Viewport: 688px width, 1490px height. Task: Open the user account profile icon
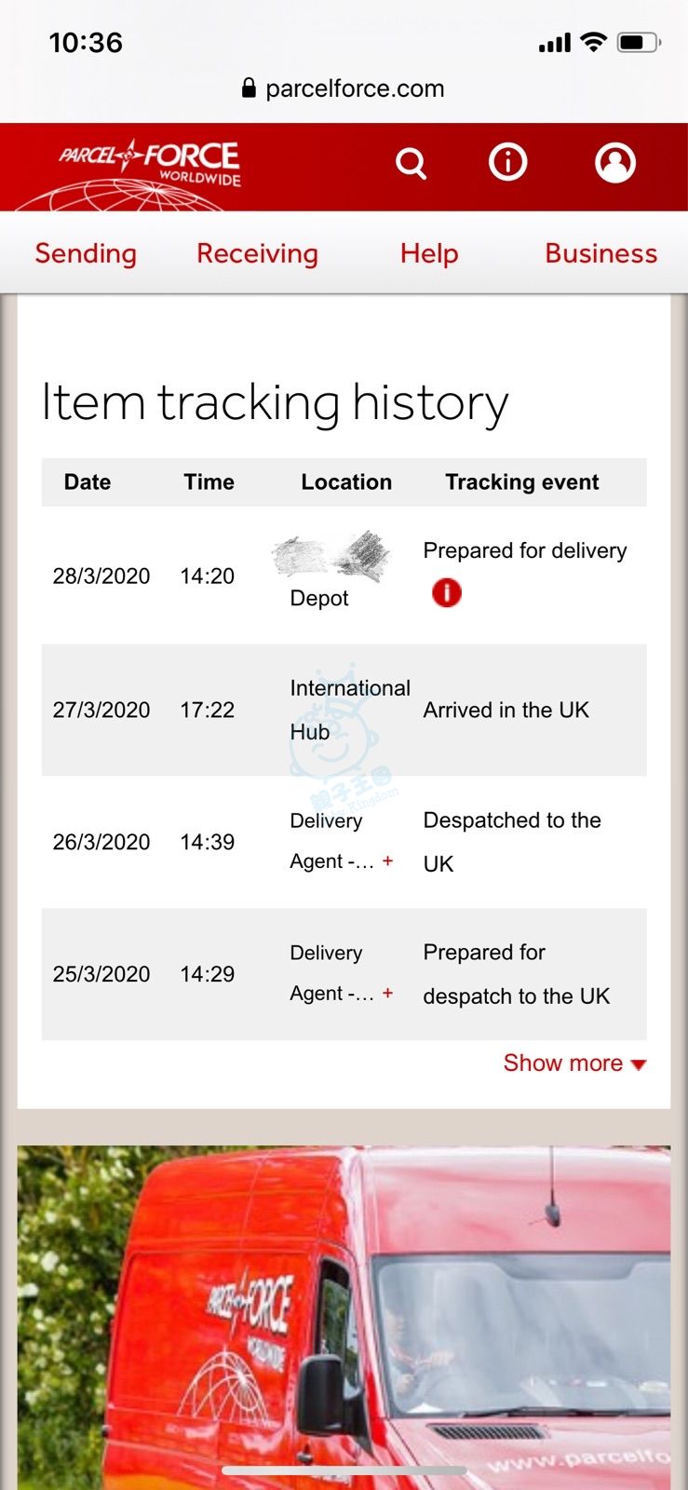(615, 163)
